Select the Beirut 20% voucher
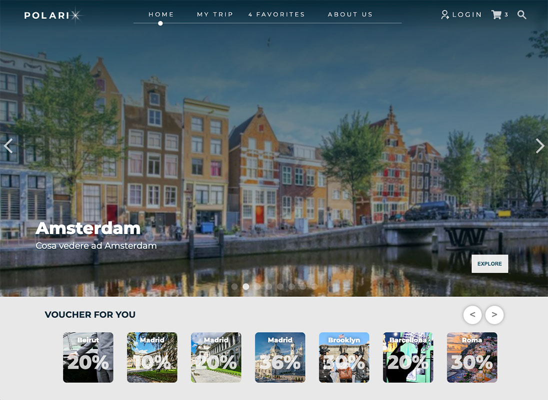This screenshot has height=400, width=548. pos(88,357)
